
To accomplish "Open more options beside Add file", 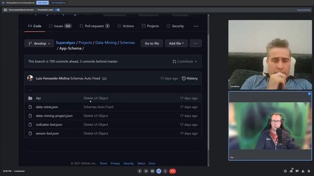I will [196, 44].
